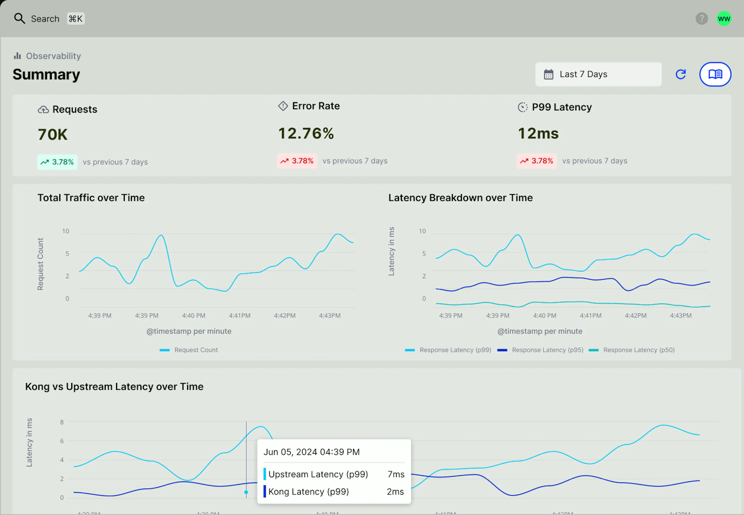
Task: Click the P99 Latency clock icon
Action: (x=523, y=107)
